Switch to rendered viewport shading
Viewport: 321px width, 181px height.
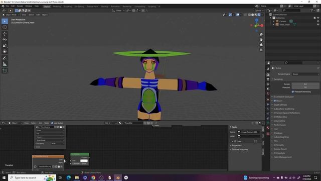[259, 15]
